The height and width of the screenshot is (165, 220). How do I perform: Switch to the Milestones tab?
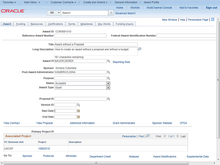point(86,24)
